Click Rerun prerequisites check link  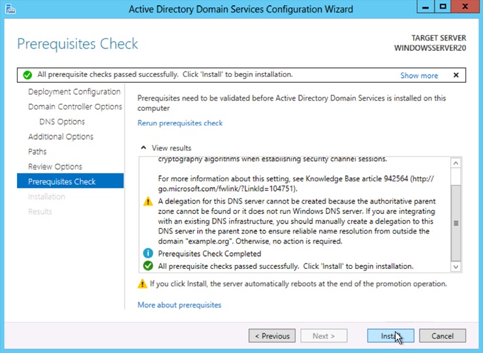coord(180,123)
